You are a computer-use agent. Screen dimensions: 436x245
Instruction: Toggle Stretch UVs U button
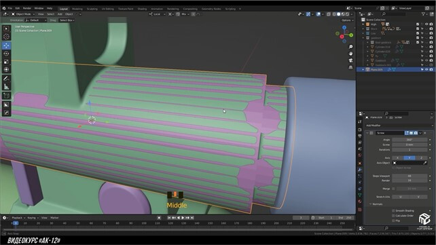tap(401, 197)
